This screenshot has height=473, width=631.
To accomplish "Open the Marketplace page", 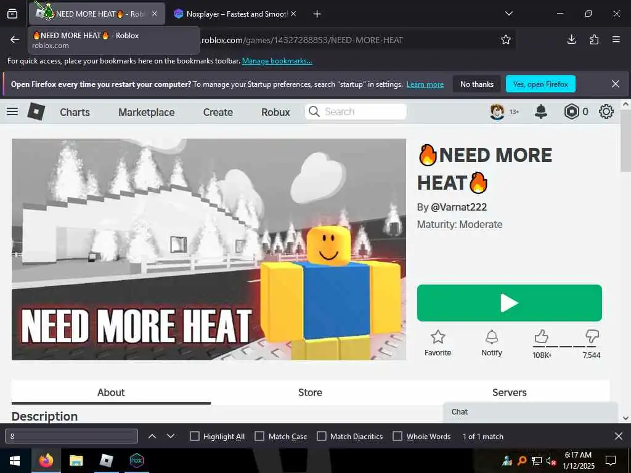I will point(147,112).
